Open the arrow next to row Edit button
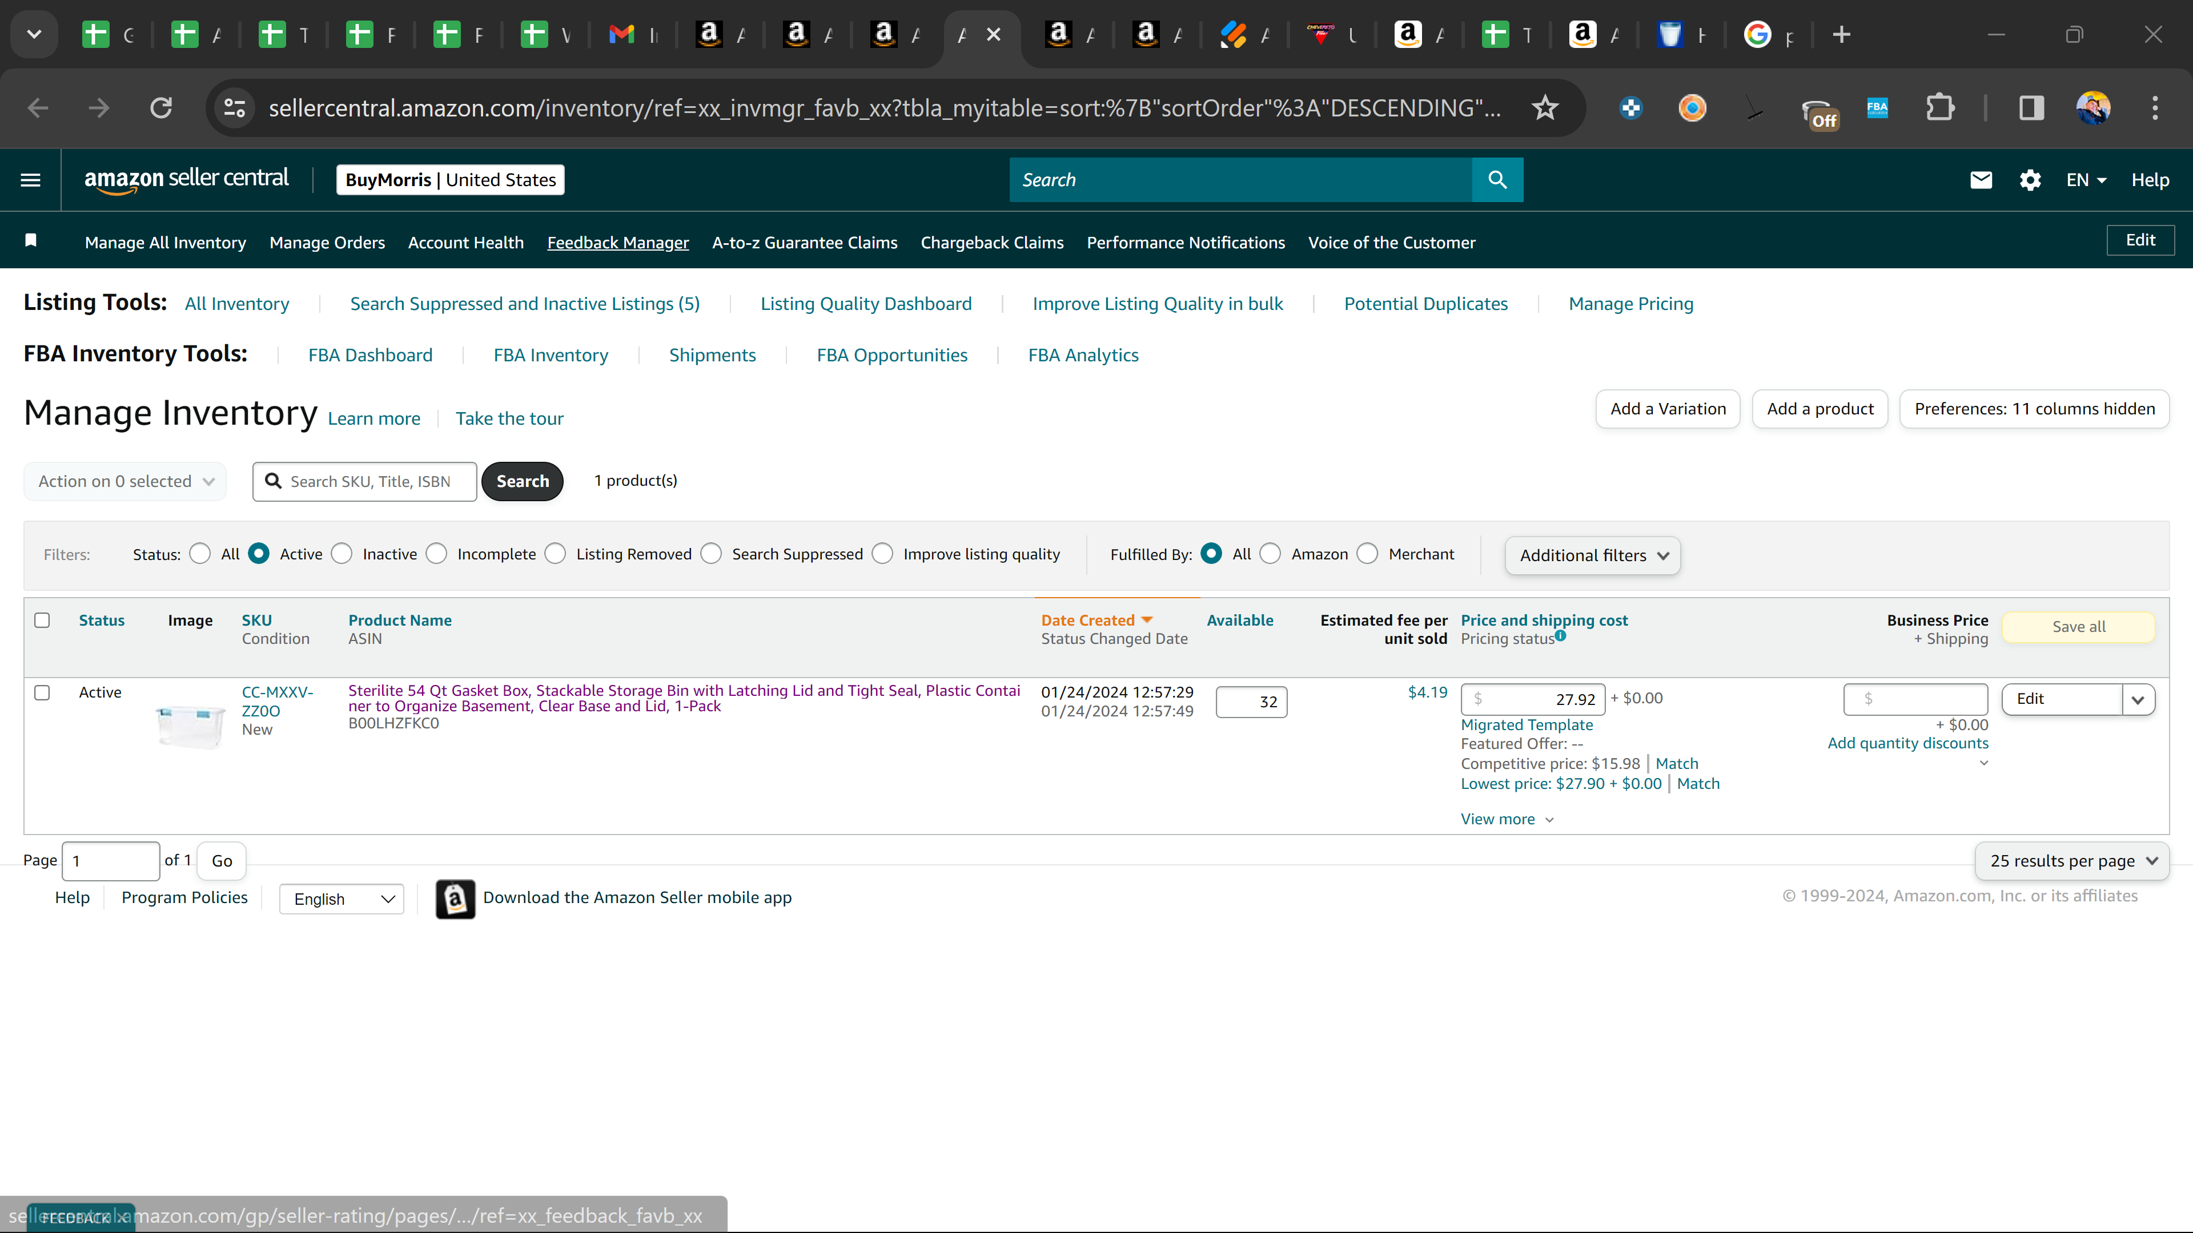 coord(2139,699)
